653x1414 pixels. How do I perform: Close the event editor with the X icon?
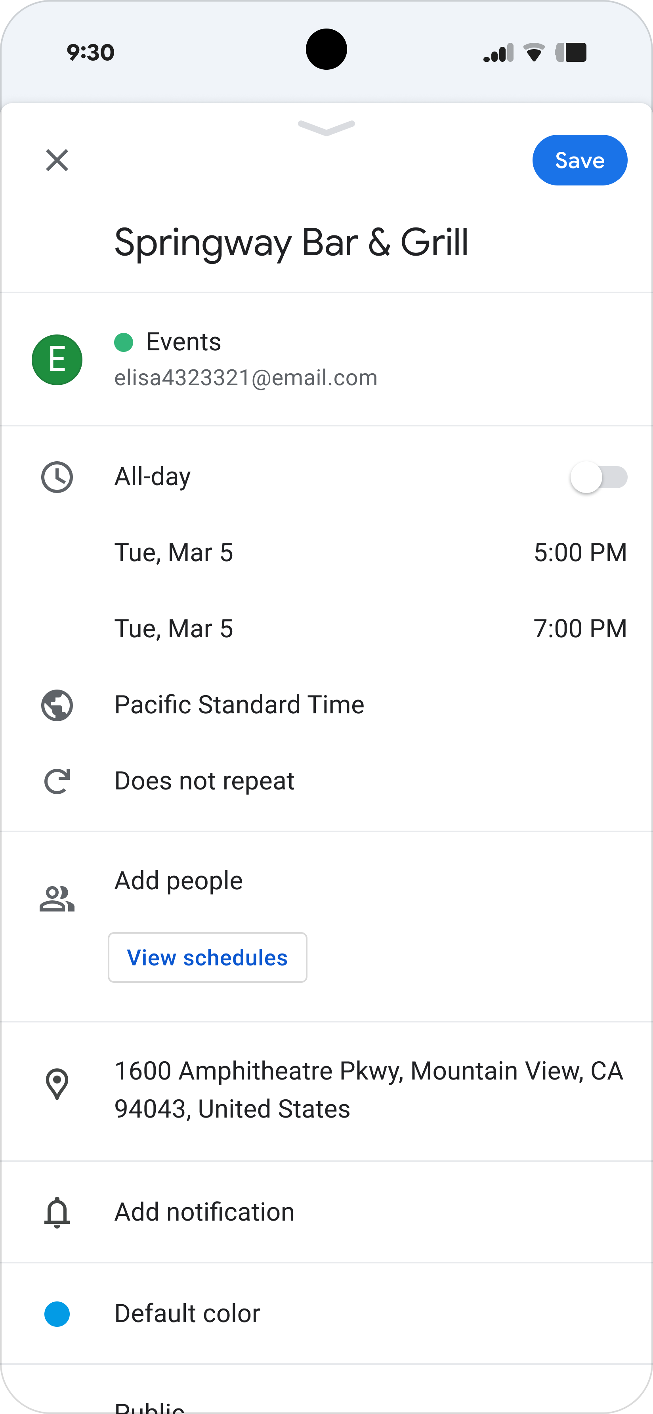(57, 160)
